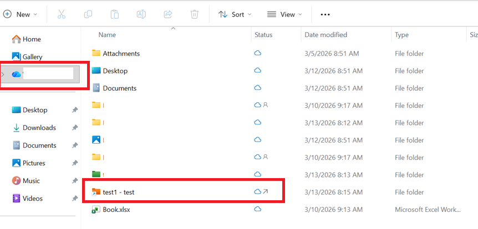This screenshot has width=478, height=229.
Task: Click the Copy icon in toolbar
Action: (88, 14)
